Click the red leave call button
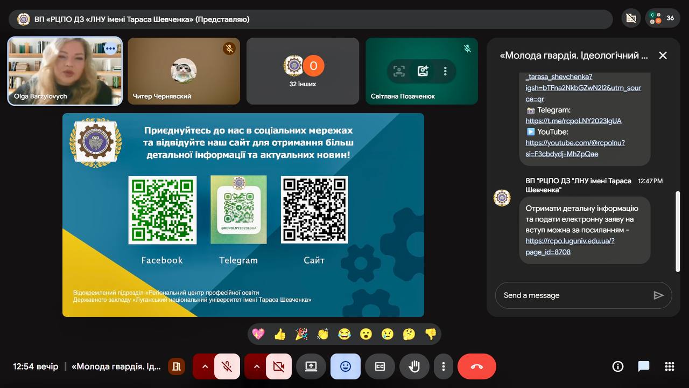The height and width of the screenshot is (388, 689). 476,366
